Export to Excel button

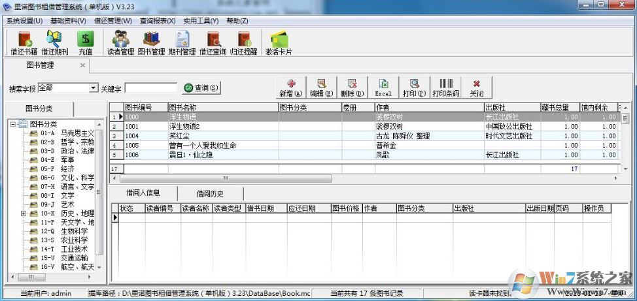click(x=383, y=87)
